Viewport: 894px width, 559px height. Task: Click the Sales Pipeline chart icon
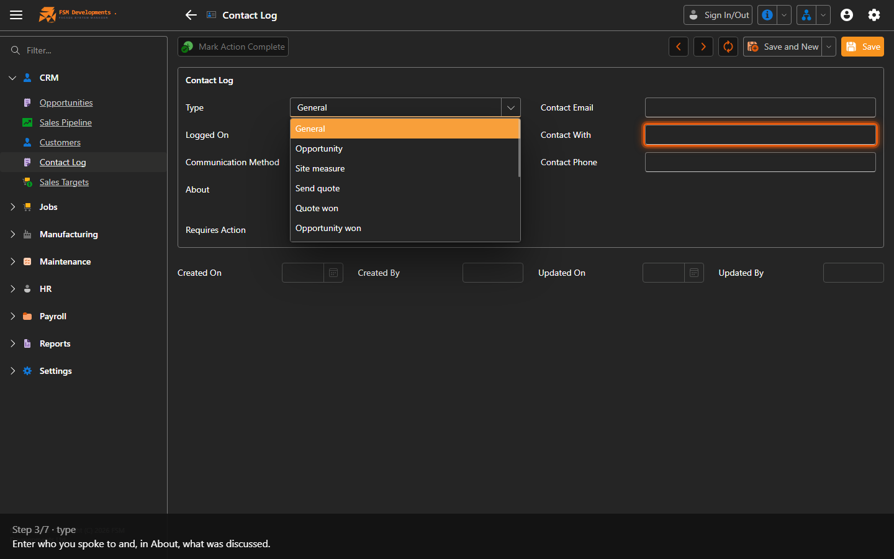click(27, 122)
